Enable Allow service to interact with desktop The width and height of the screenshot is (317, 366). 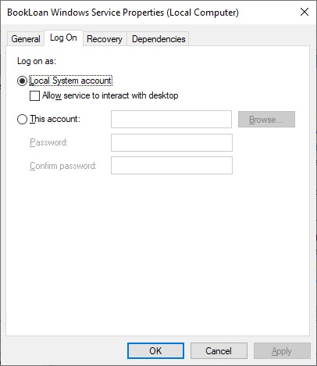pos(34,95)
